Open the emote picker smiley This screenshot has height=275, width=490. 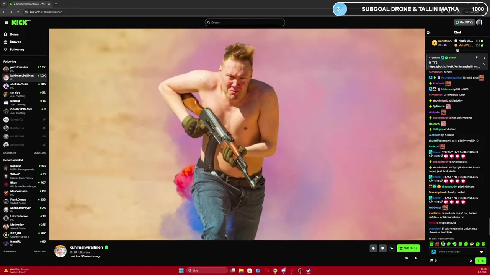coord(482,252)
